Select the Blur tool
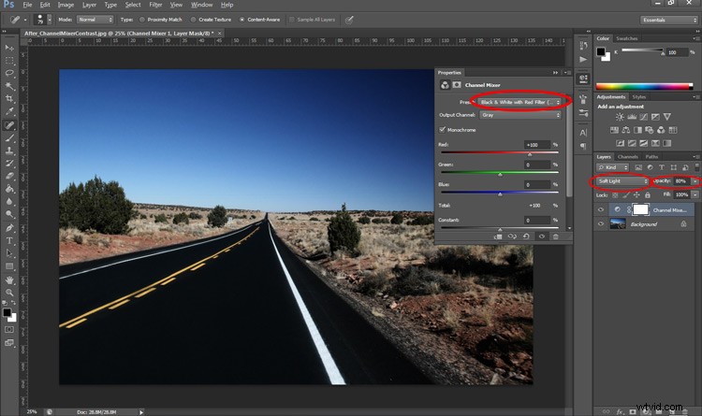 (x=9, y=201)
